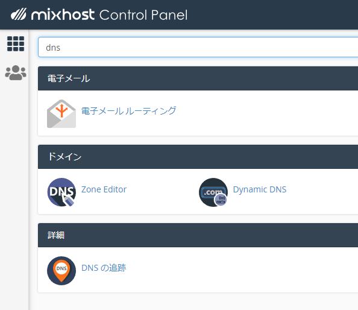Open the Zone Editor link
Screen dimensions: 358x310
click(x=104, y=189)
